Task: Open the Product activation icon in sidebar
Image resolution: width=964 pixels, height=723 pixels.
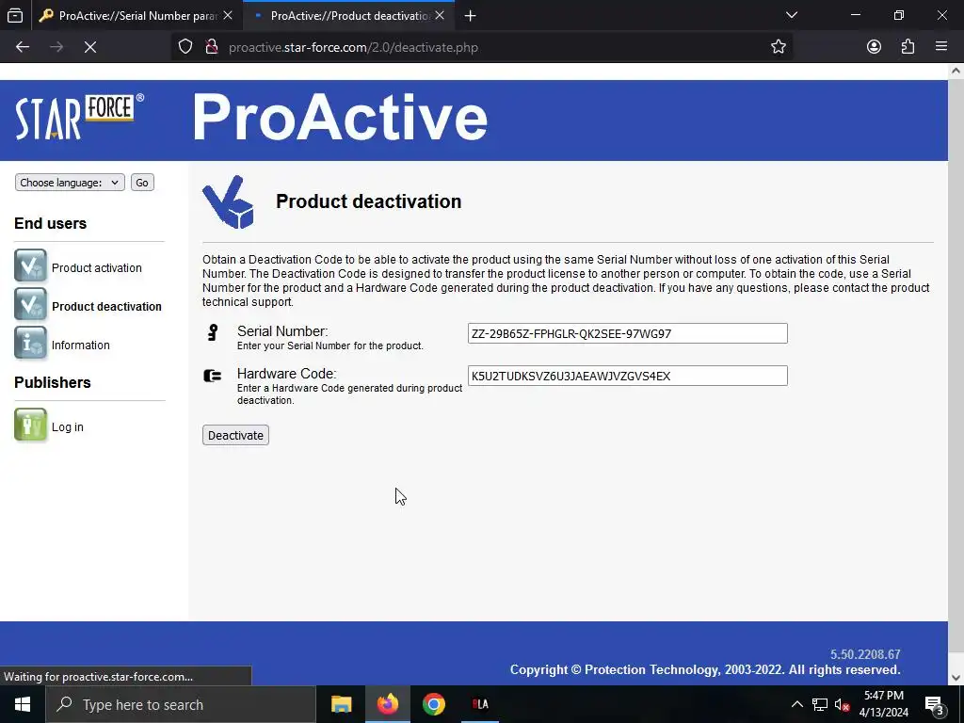Action: coord(30,265)
